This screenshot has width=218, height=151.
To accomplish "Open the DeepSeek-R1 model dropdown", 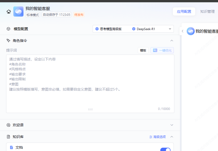I will coord(170,29).
